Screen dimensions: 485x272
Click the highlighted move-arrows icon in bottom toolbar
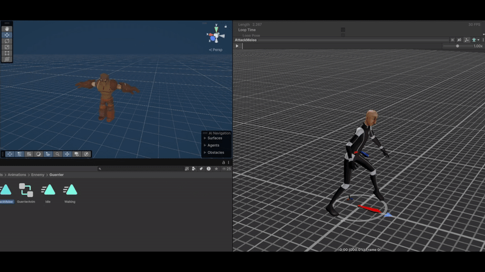click(67, 154)
